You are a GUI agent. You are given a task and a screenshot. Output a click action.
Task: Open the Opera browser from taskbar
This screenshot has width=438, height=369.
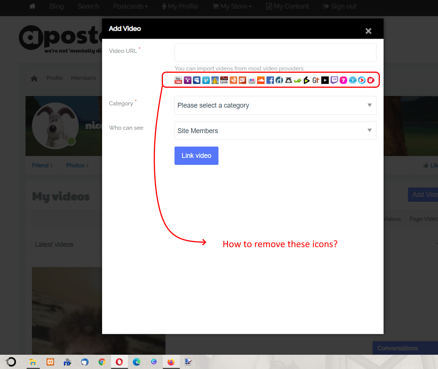[119, 362]
